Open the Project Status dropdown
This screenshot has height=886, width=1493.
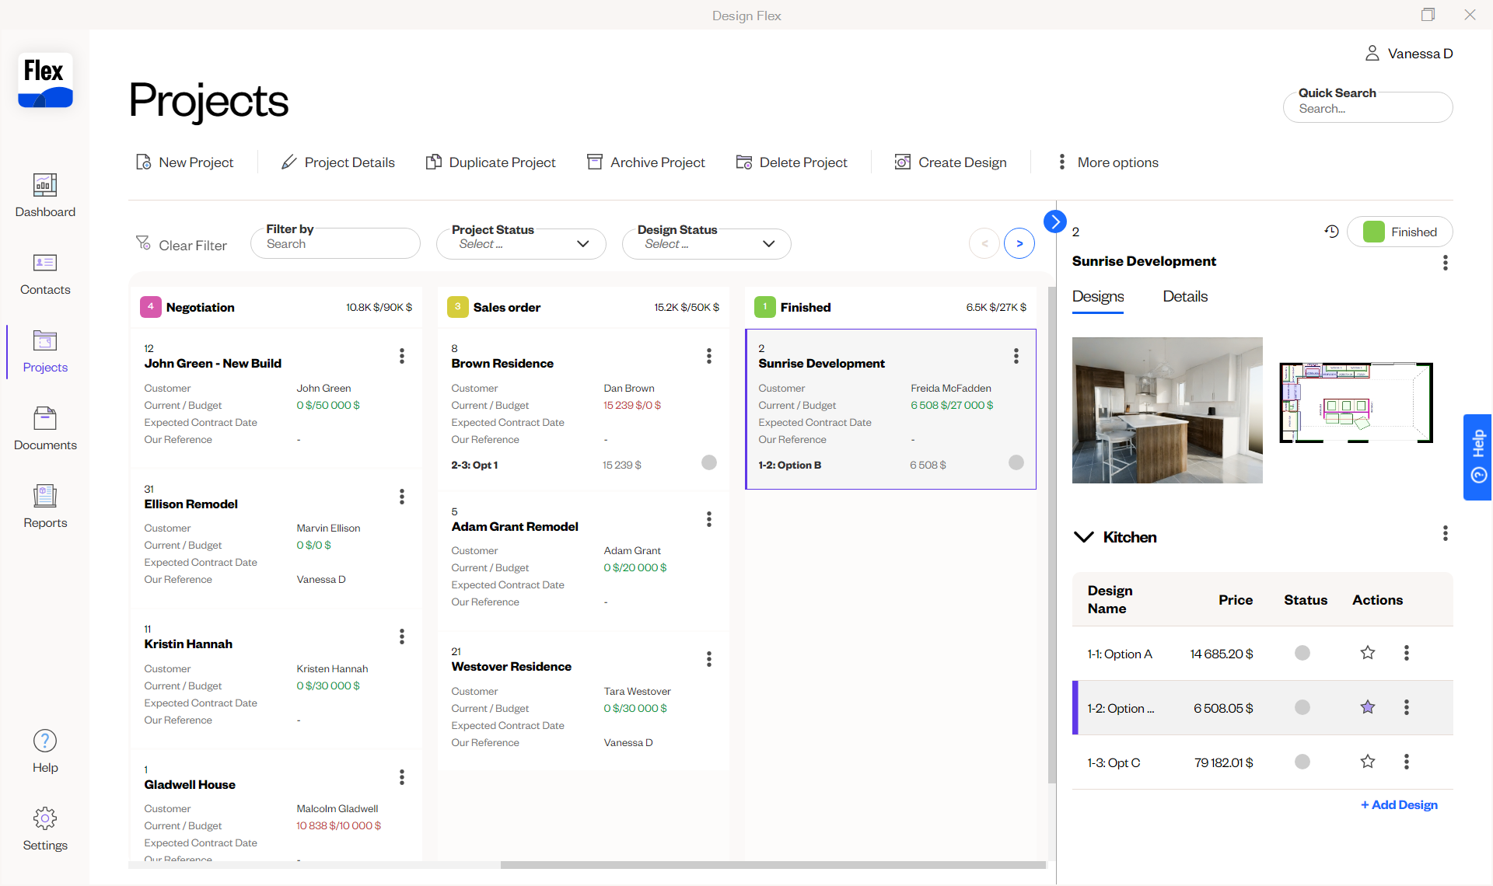[521, 244]
